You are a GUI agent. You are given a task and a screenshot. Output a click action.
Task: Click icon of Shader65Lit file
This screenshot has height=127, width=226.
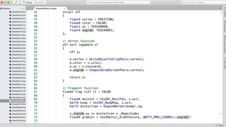[10, 97]
